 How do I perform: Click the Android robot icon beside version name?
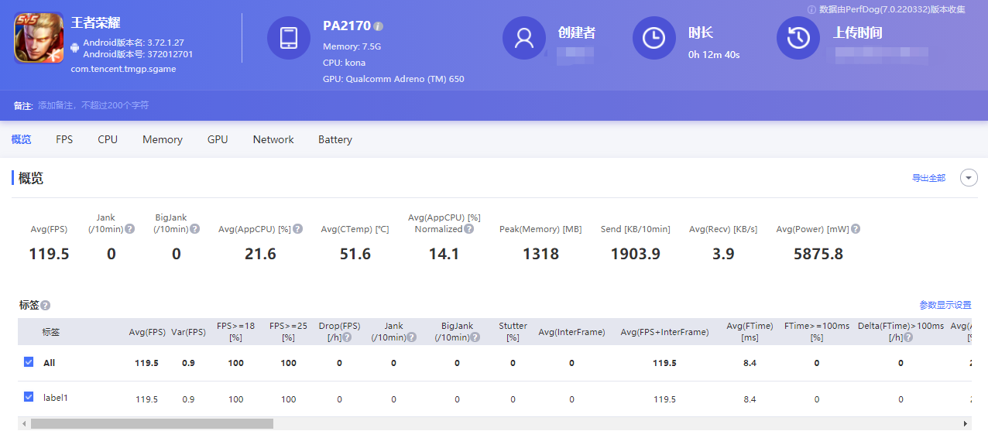point(74,48)
